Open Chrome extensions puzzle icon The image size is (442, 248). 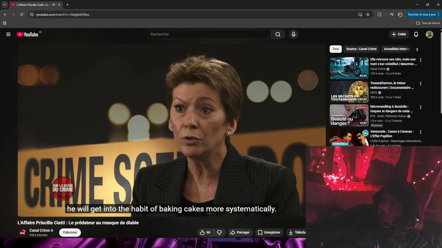[x=379, y=14]
